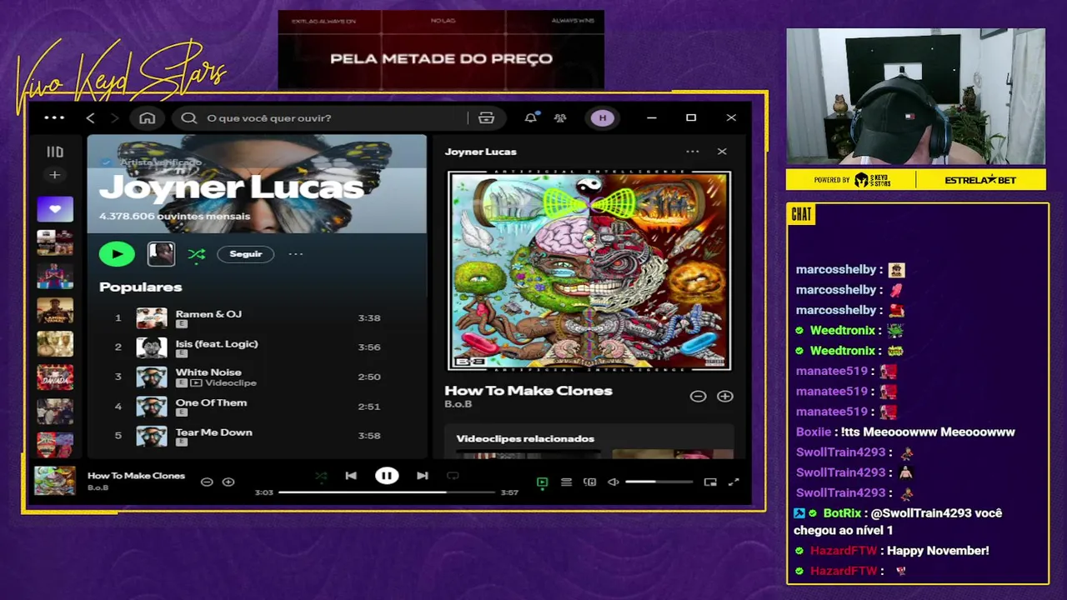Skip to the next track
This screenshot has width=1067, height=600.
point(423,476)
